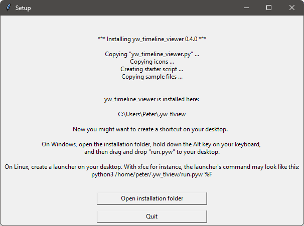Click 'yw_timeline_viewer is installed here:' text
Screen dimensions: 304x226
[x=151, y=99]
